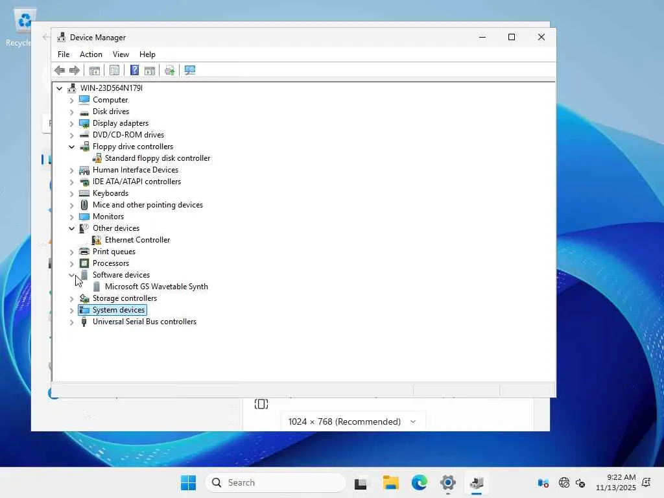This screenshot has width=664, height=498.
Task: Click the Monitors category icon
Action: pyautogui.click(x=84, y=217)
